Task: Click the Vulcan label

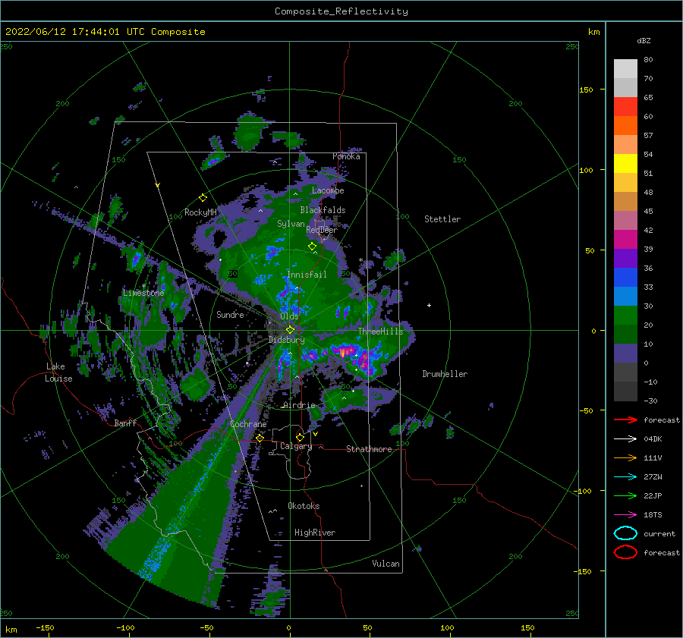Action: [386, 564]
